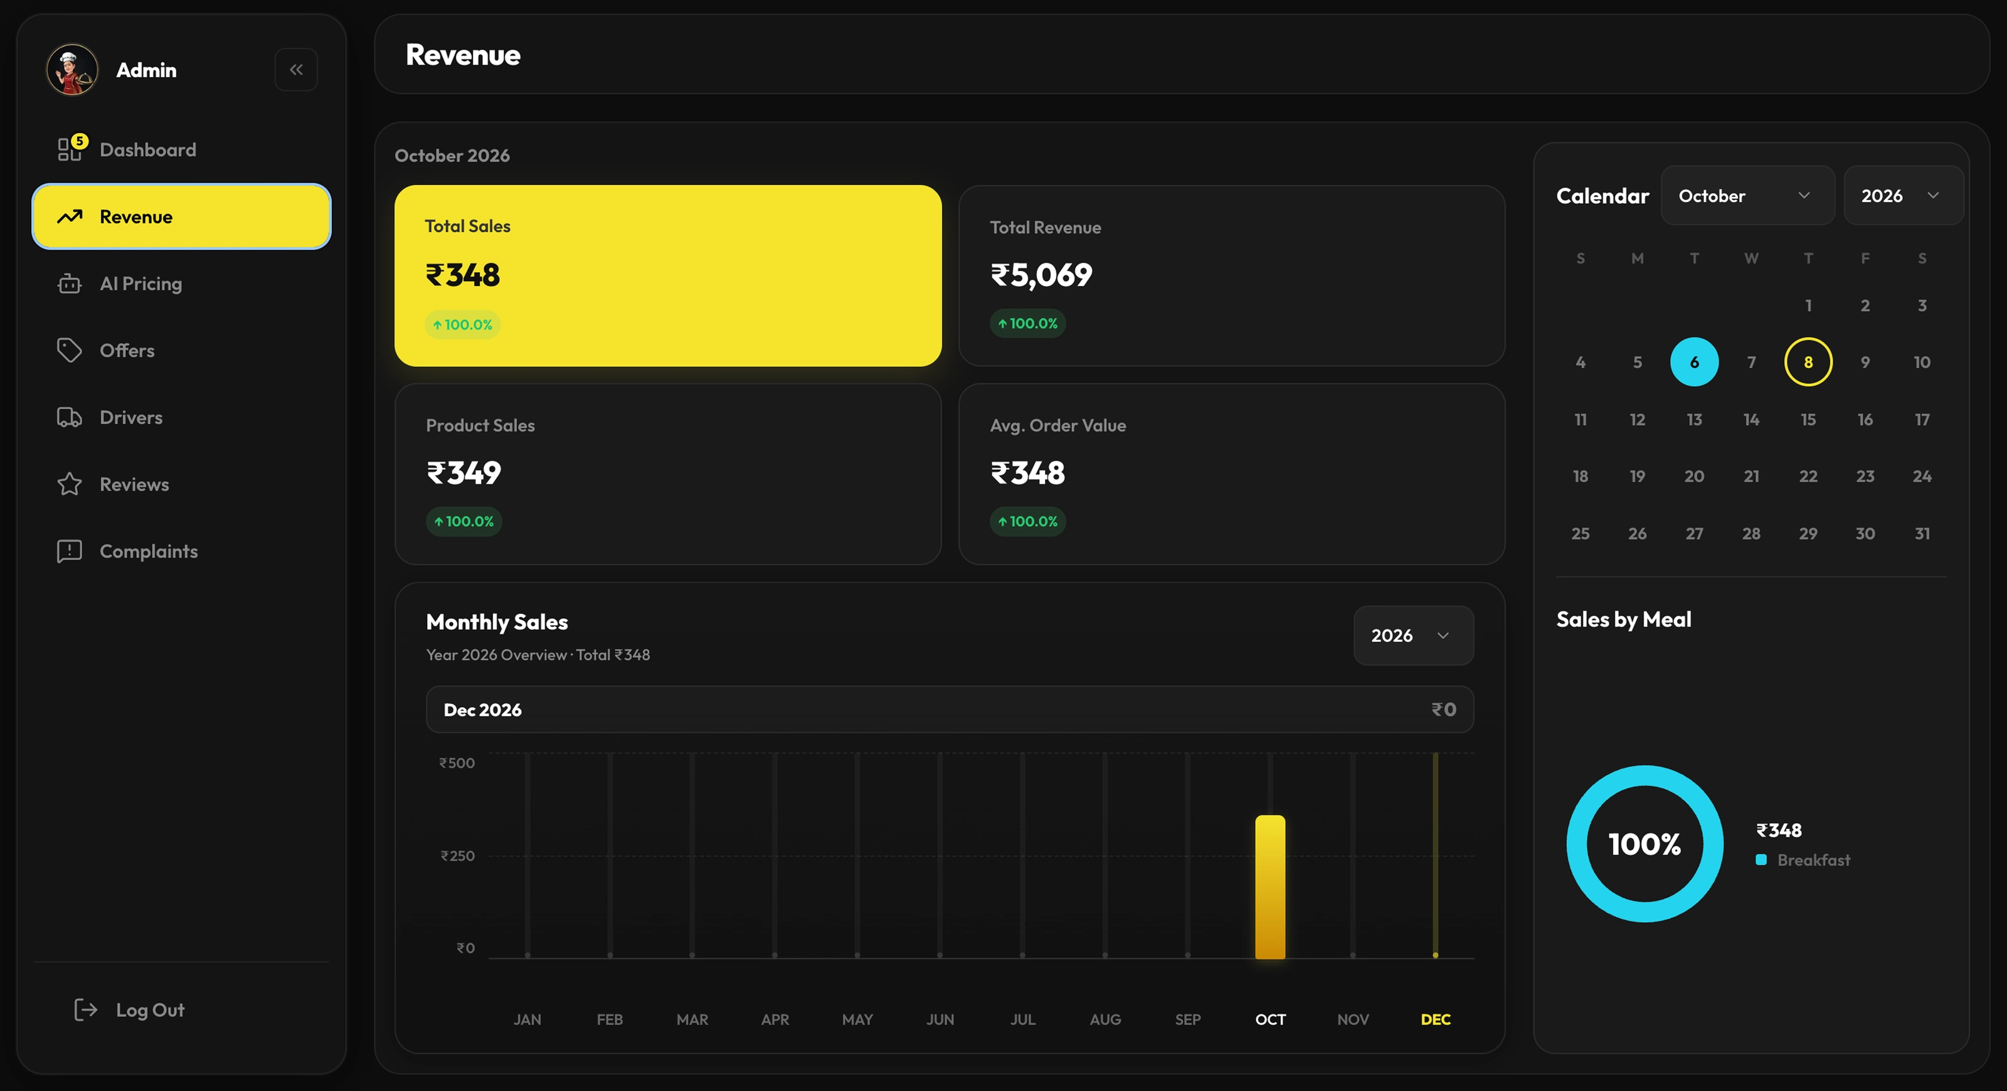The height and width of the screenshot is (1091, 2007).
Task: Click the Offers tag icon
Action: 70,351
